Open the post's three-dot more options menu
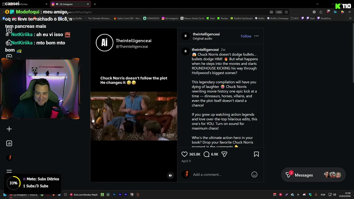354x199 pixels. point(256,36)
